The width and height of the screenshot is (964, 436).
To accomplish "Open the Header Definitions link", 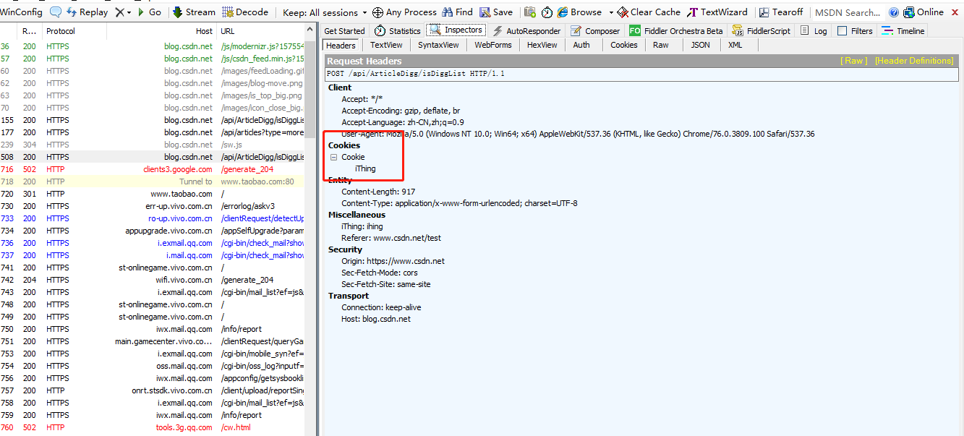I will 913,61.
